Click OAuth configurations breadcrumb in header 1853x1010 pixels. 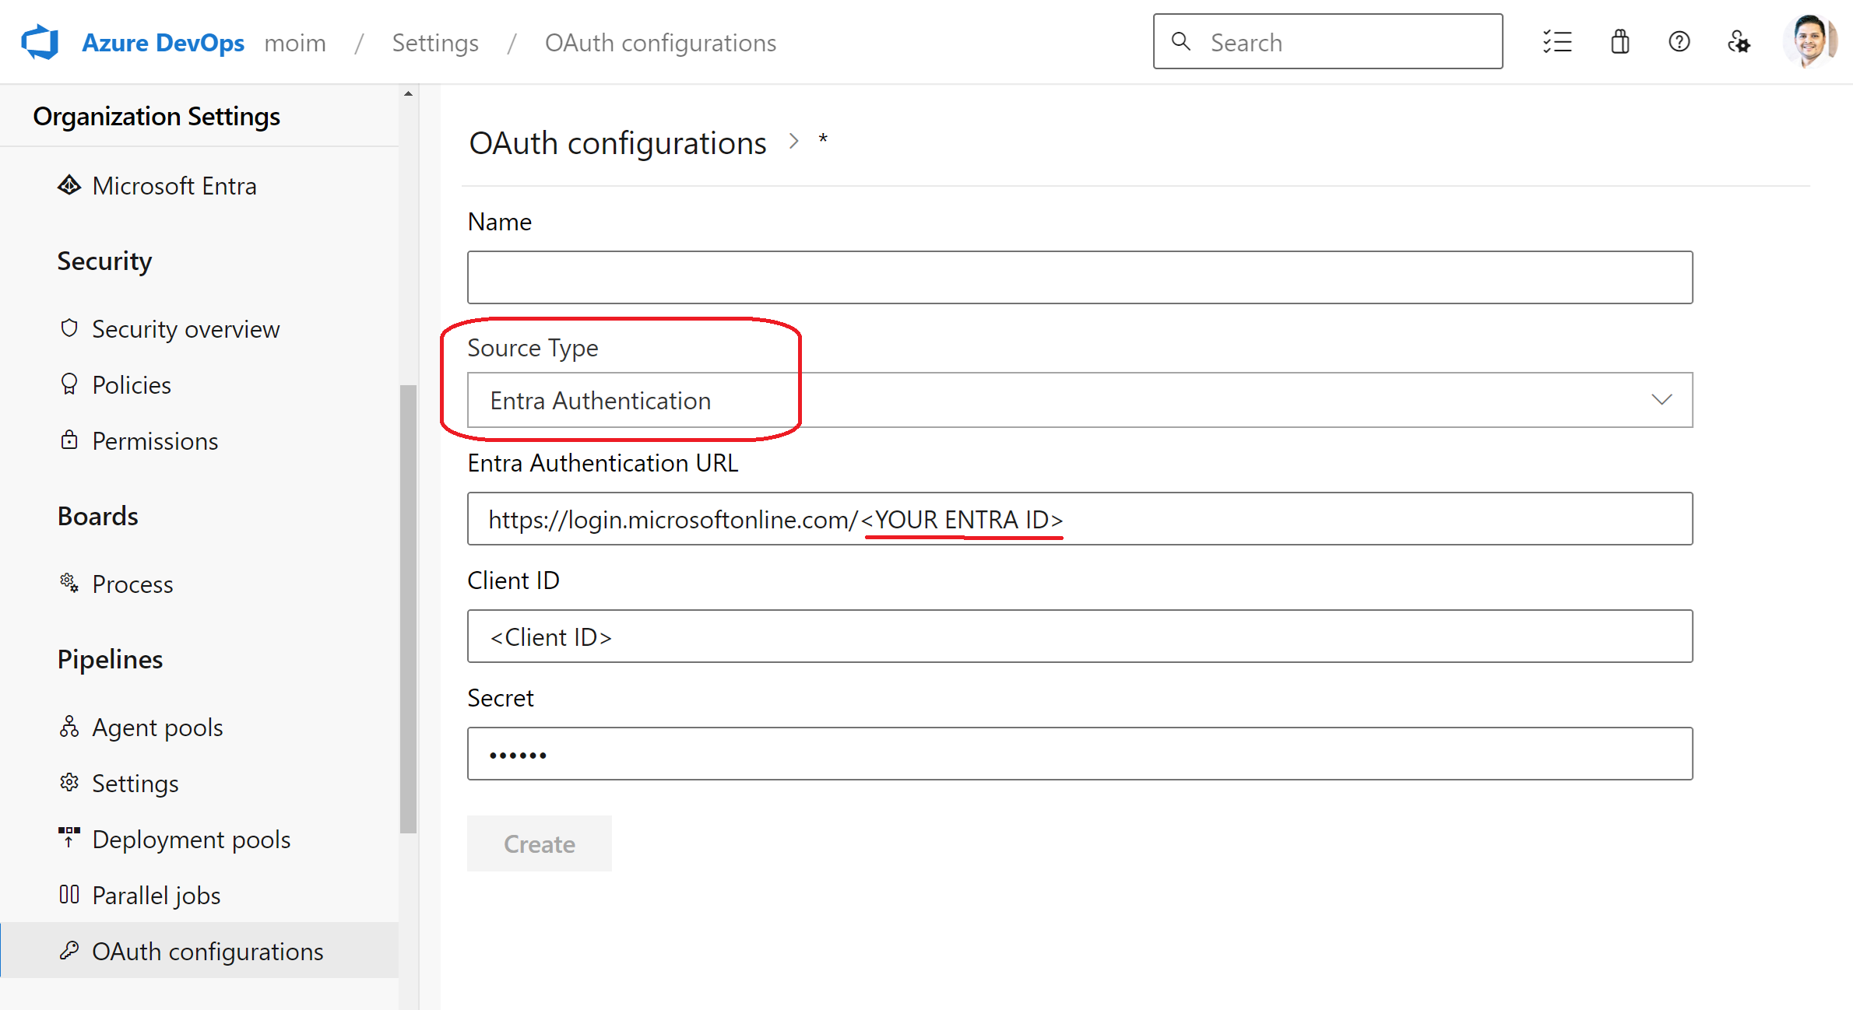pos(660,43)
